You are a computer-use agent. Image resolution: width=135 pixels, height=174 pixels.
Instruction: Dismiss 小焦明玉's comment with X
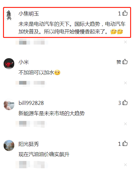coord(126,42)
